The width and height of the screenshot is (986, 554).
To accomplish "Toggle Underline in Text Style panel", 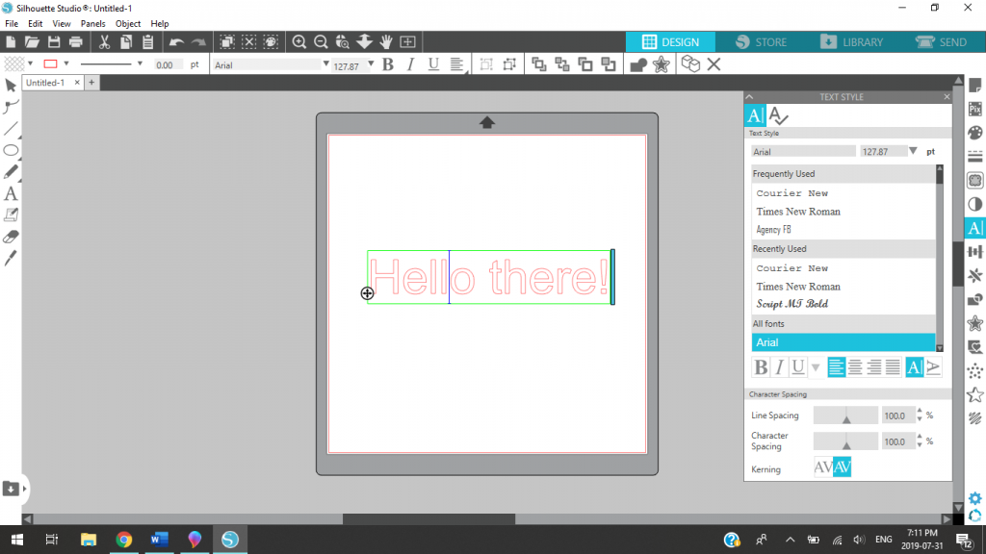I will [798, 366].
